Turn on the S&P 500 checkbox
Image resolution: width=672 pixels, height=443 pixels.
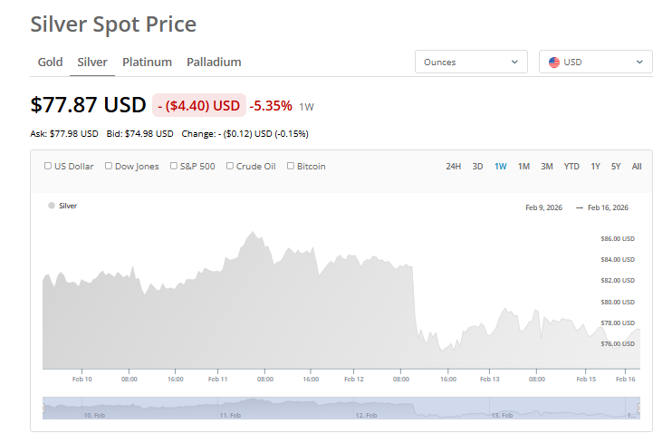[173, 166]
